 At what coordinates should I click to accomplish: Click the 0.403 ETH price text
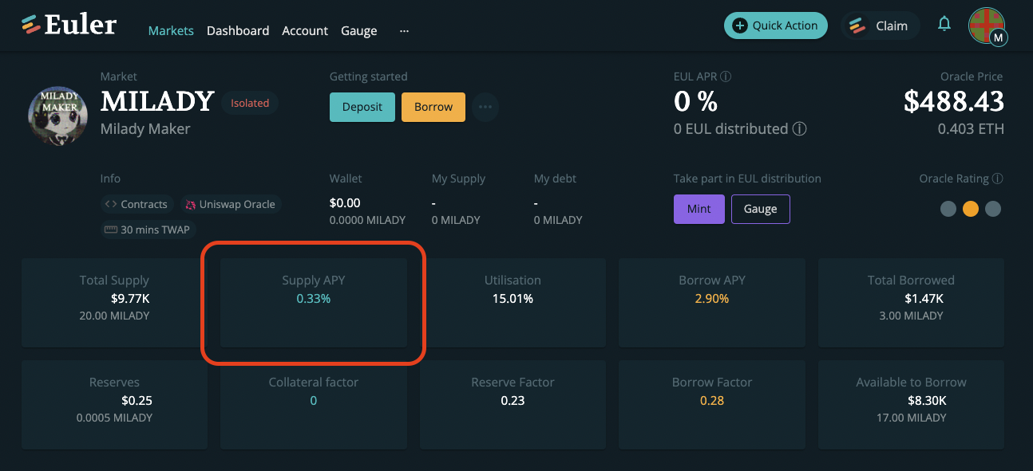[971, 129]
